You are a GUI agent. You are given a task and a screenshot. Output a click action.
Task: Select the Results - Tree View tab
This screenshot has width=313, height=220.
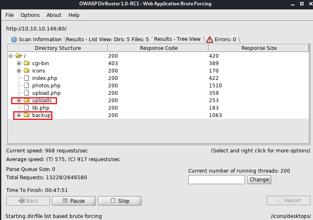click(177, 39)
